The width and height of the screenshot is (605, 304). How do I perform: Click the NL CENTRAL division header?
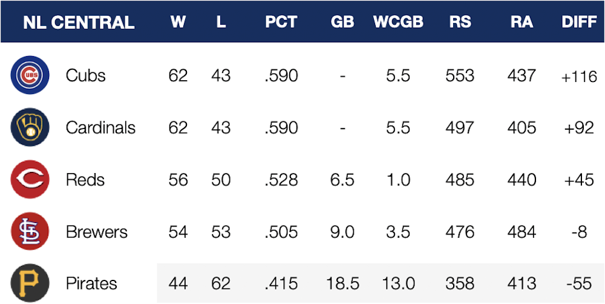(x=79, y=22)
